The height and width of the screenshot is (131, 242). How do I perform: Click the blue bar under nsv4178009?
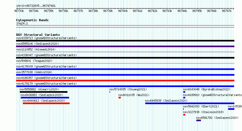125,69
